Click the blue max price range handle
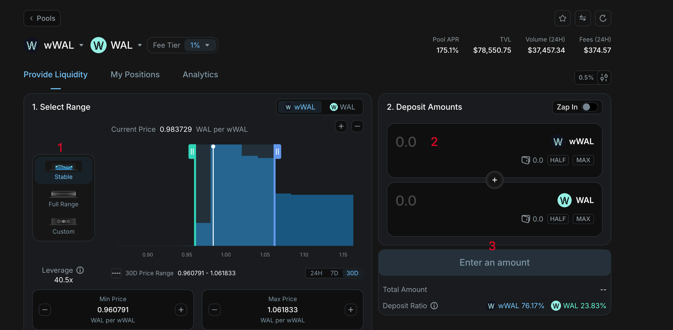The width and height of the screenshot is (673, 330). 277,151
